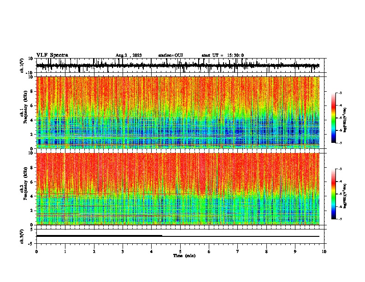
Task: Click time axis tick label '2'
Action: 94,252
